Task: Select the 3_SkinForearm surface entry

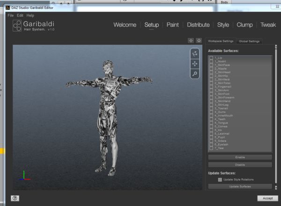Action: point(240,98)
